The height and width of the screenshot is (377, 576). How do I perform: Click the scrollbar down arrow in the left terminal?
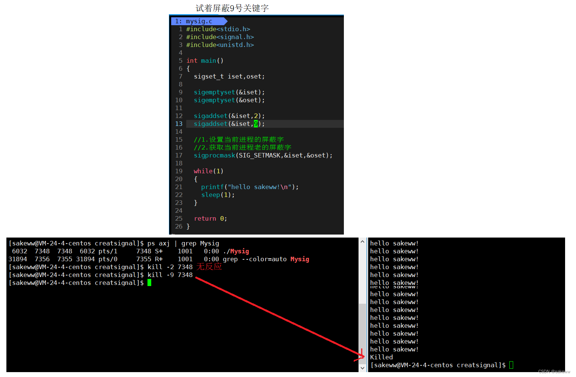[362, 368]
